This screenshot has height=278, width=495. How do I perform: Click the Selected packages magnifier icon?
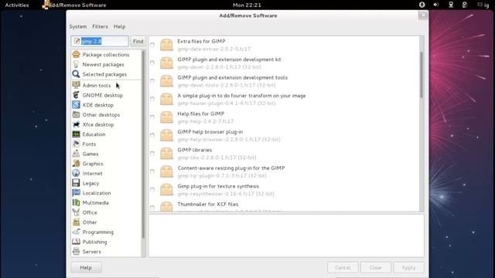76,74
